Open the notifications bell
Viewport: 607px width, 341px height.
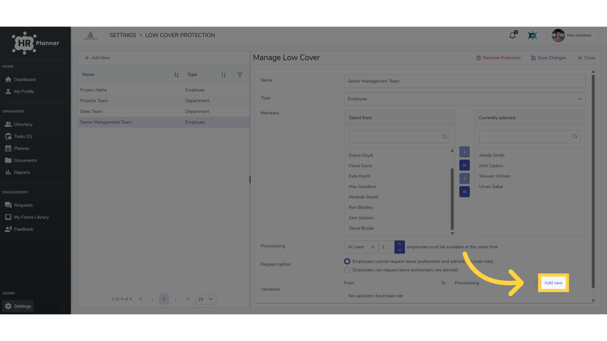512,35
